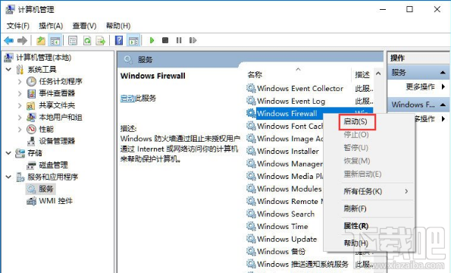Expand the 任务计划程序 tree node
Image resolution: width=451 pixels, height=273 pixels.
point(20,82)
